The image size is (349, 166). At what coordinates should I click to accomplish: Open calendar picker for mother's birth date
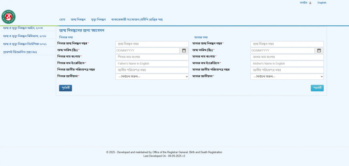pos(319,51)
